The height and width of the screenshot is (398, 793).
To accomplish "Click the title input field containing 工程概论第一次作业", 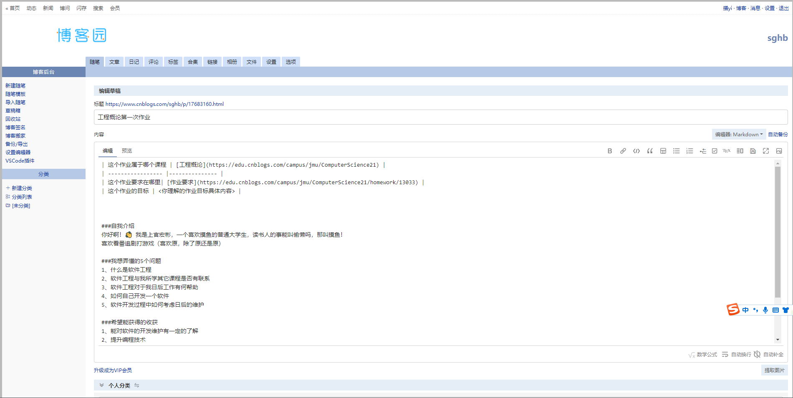I will coord(441,117).
